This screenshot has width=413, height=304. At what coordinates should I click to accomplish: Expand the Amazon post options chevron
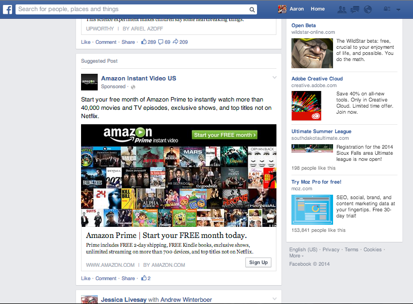[x=274, y=77]
